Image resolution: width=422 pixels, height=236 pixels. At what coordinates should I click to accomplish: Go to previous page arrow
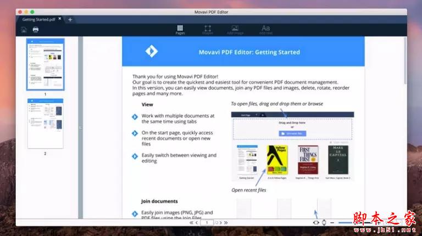(x=197, y=223)
